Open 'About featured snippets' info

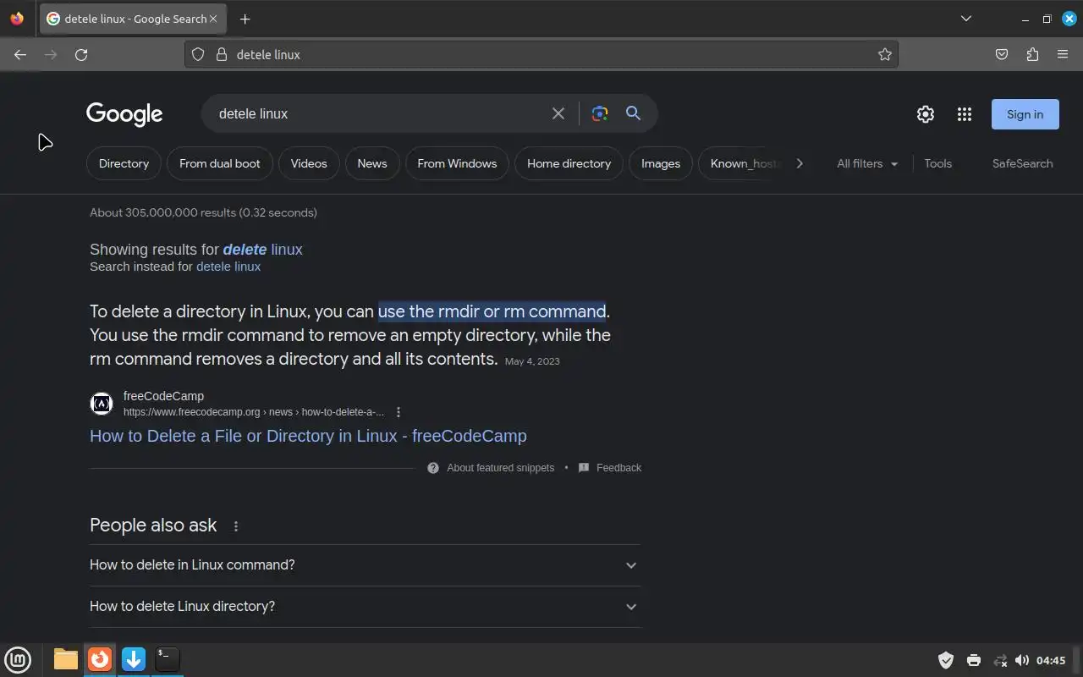492,468
